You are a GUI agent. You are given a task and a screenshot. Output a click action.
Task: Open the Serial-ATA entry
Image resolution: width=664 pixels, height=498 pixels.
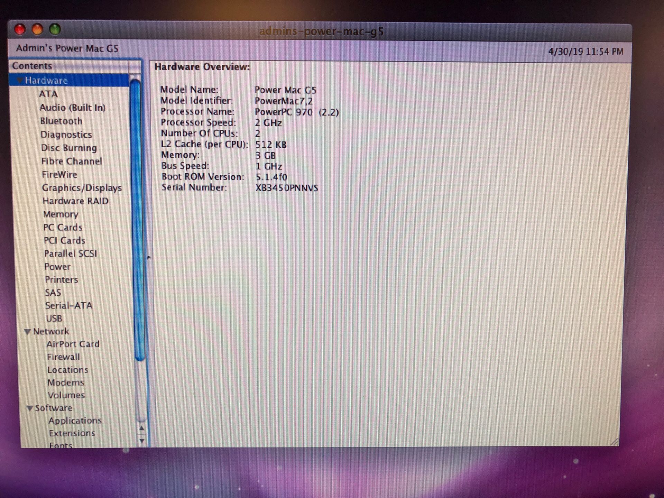click(69, 306)
